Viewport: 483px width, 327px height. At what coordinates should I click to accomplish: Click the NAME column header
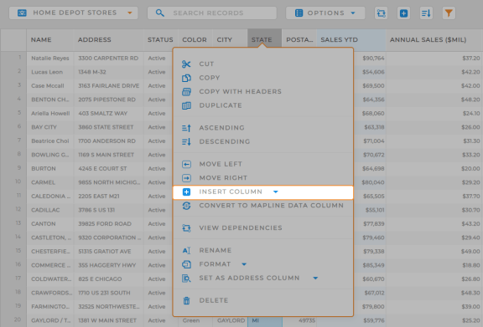[50, 40]
